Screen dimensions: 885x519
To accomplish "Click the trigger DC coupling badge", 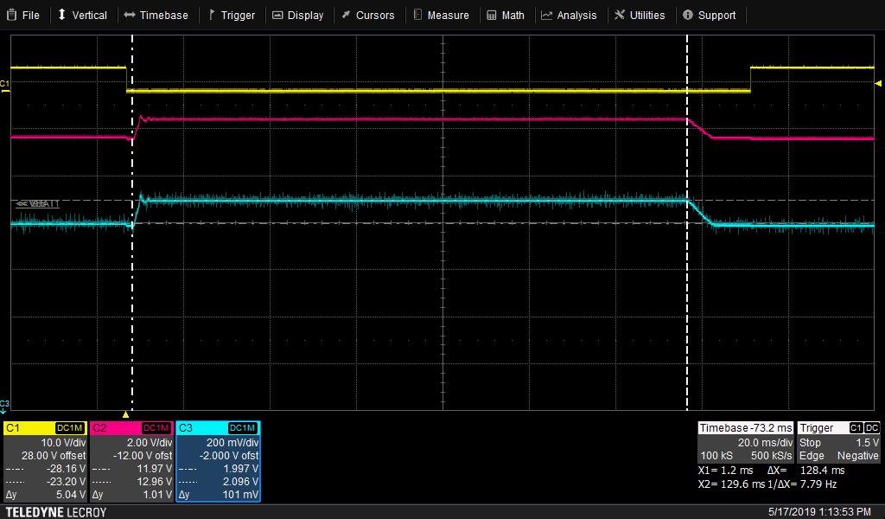I will (x=872, y=428).
